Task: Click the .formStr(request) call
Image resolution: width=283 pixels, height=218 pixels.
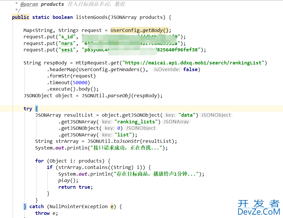Action: (x=71, y=76)
